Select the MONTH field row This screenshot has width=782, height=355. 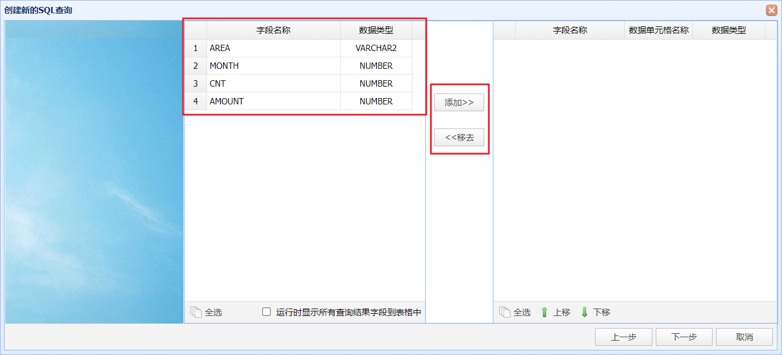[x=298, y=66]
